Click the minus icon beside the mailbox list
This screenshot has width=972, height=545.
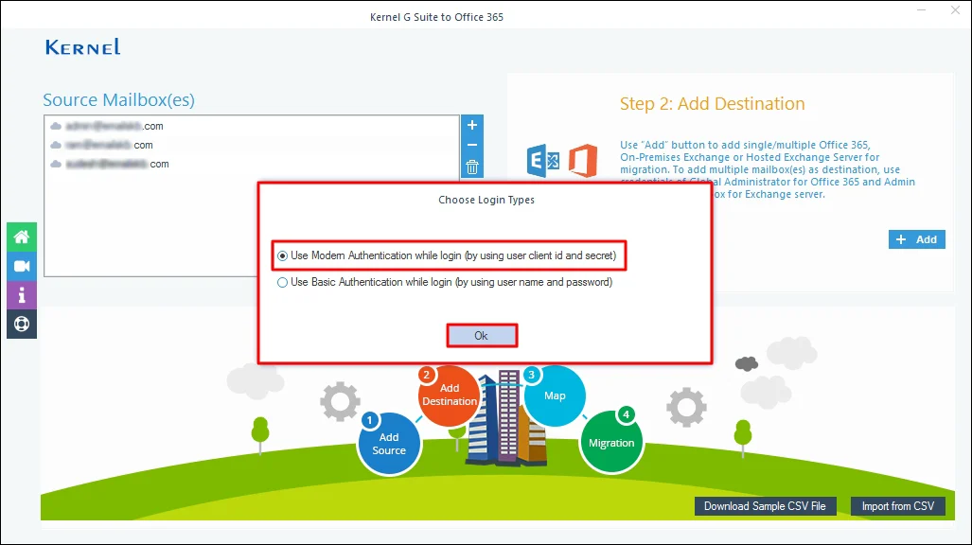coord(471,145)
